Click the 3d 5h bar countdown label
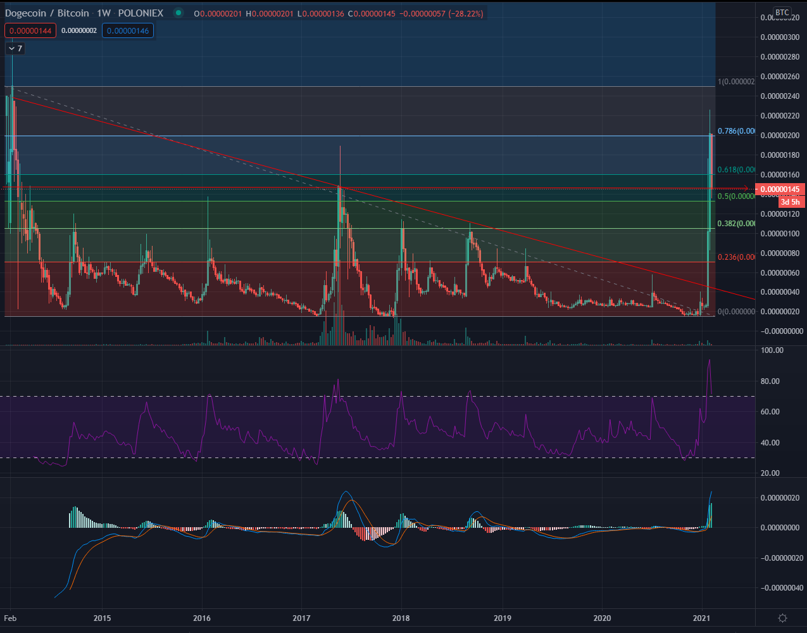Viewport: 807px width, 633px height. (x=790, y=201)
